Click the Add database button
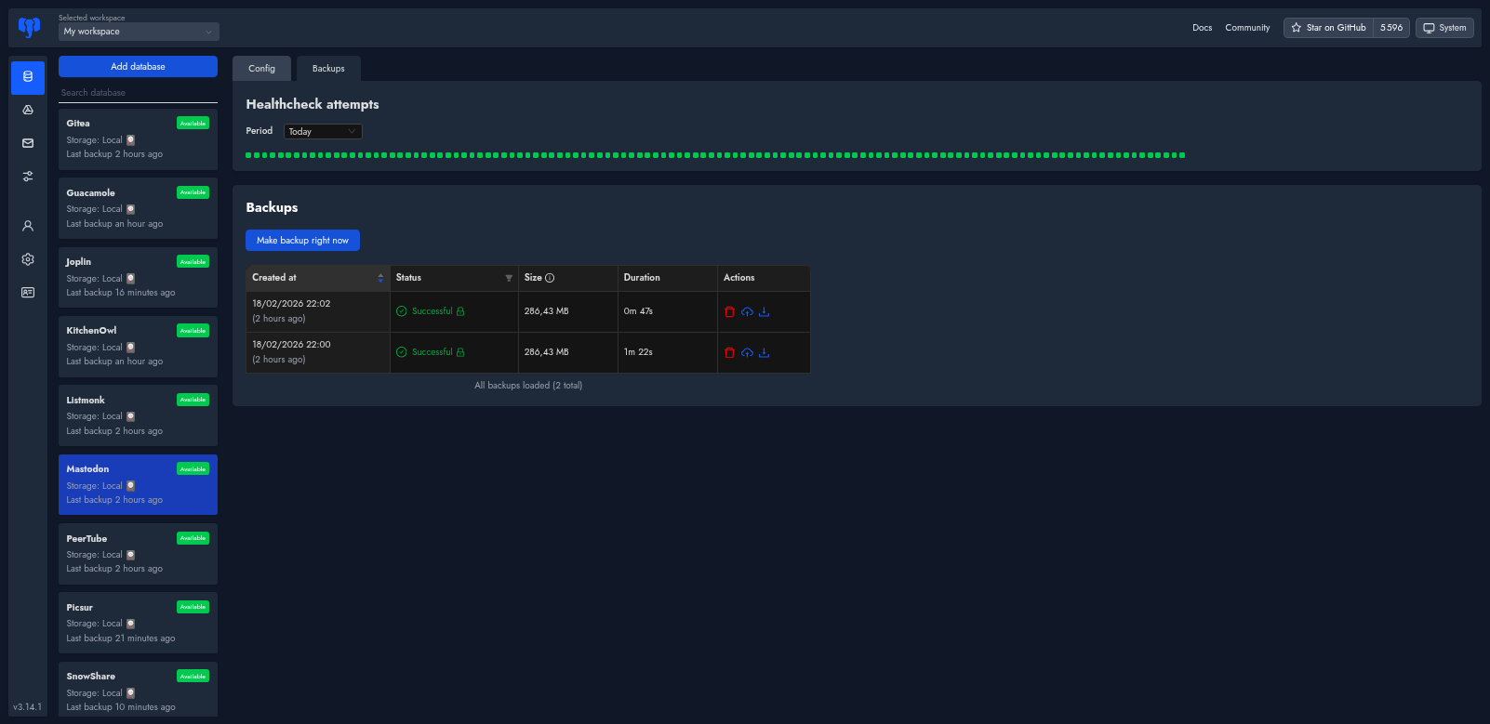The image size is (1490, 724). pyautogui.click(x=138, y=67)
